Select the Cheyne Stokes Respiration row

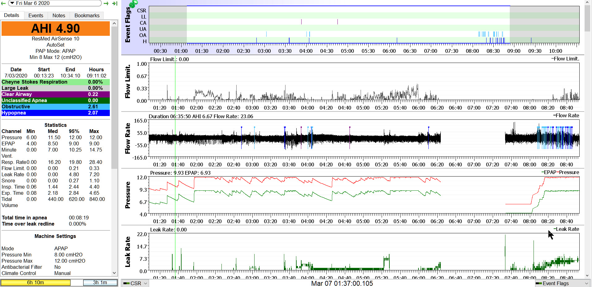[56, 82]
